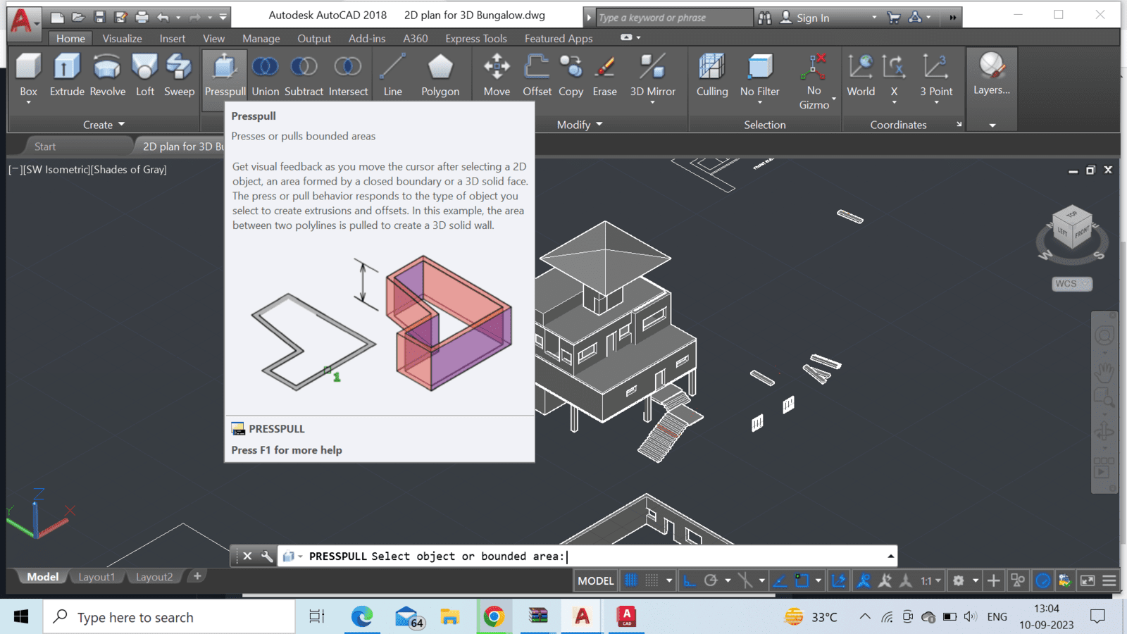Go to the View ribbon tab
This screenshot has height=634, width=1127.
[x=213, y=38]
